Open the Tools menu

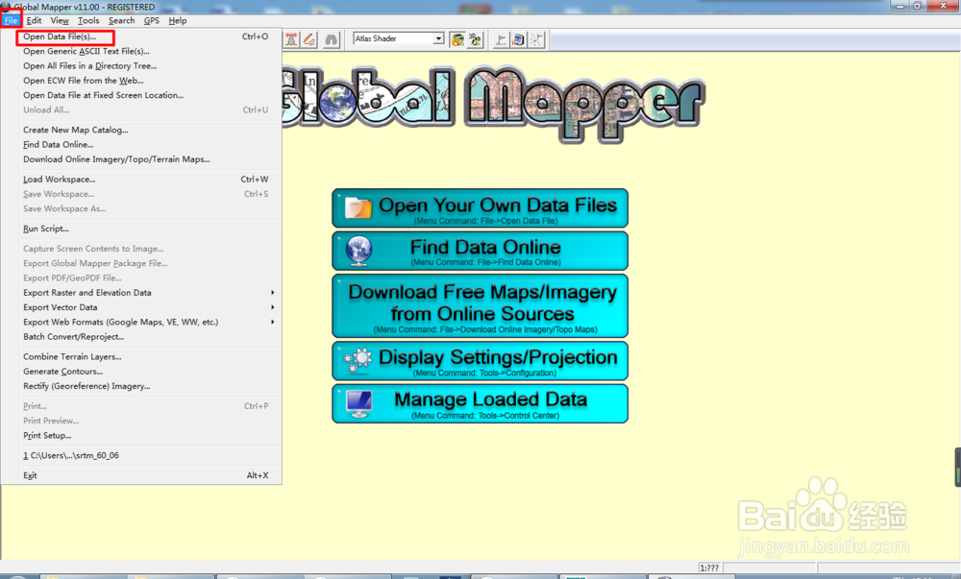88,20
